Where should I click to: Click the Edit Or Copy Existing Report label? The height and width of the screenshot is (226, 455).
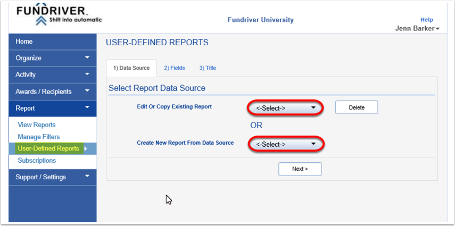click(x=175, y=106)
